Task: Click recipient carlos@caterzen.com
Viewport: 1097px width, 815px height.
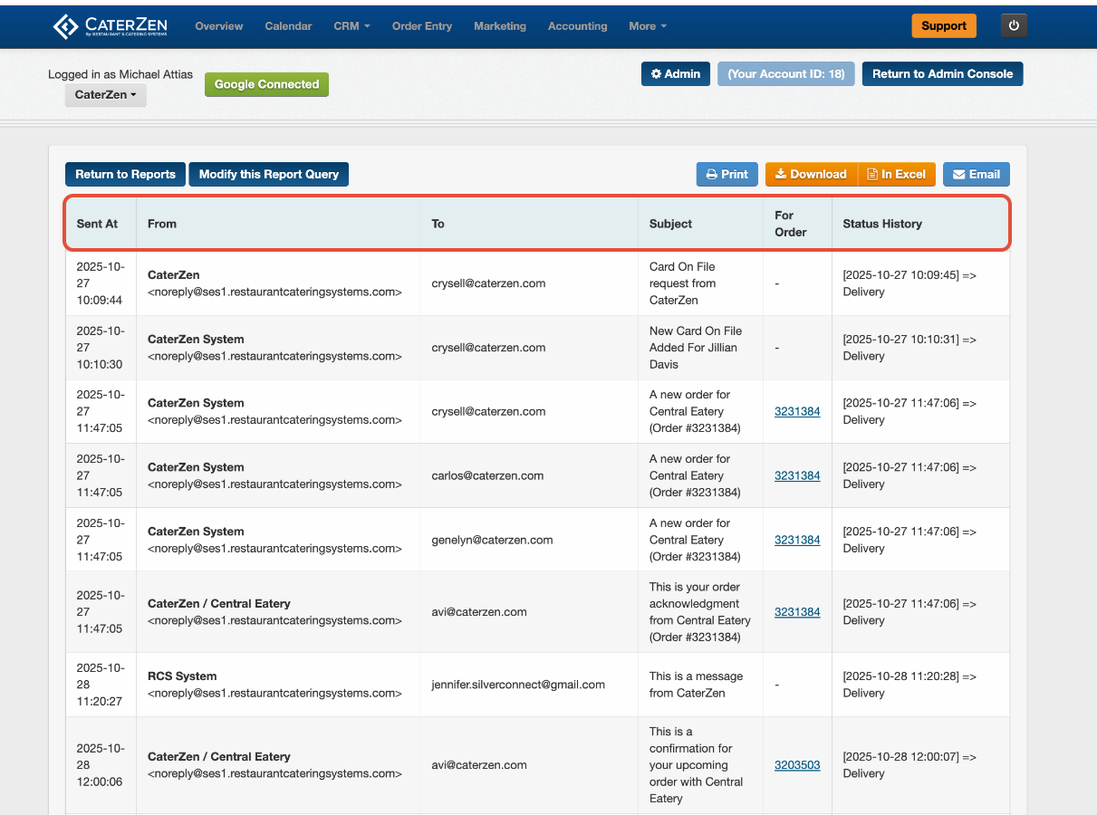Action: 487,475
